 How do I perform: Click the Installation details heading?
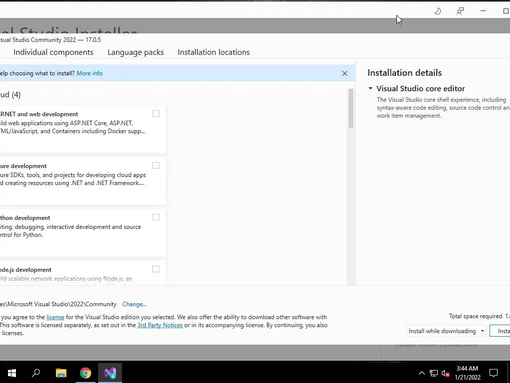click(x=404, y=73)
